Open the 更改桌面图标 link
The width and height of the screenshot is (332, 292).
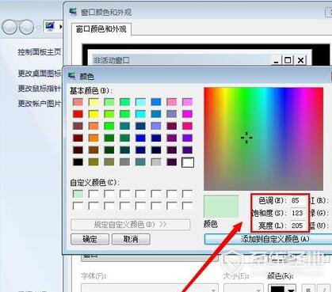pyautogui.click(x=40, y=74)
